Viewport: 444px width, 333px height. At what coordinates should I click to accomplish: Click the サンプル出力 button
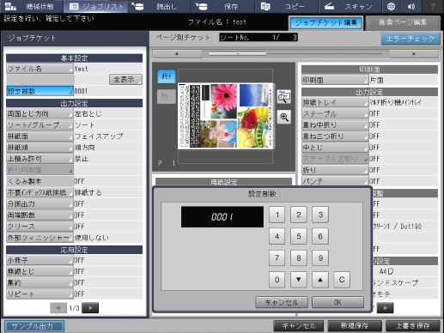34,326
